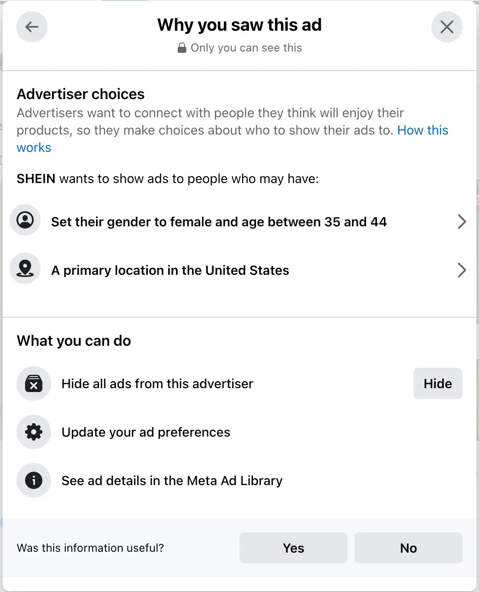479x592 pixels.
Task: Click 'Hide all ads from this advertiser' text
Action: click(x=157, y=384)
